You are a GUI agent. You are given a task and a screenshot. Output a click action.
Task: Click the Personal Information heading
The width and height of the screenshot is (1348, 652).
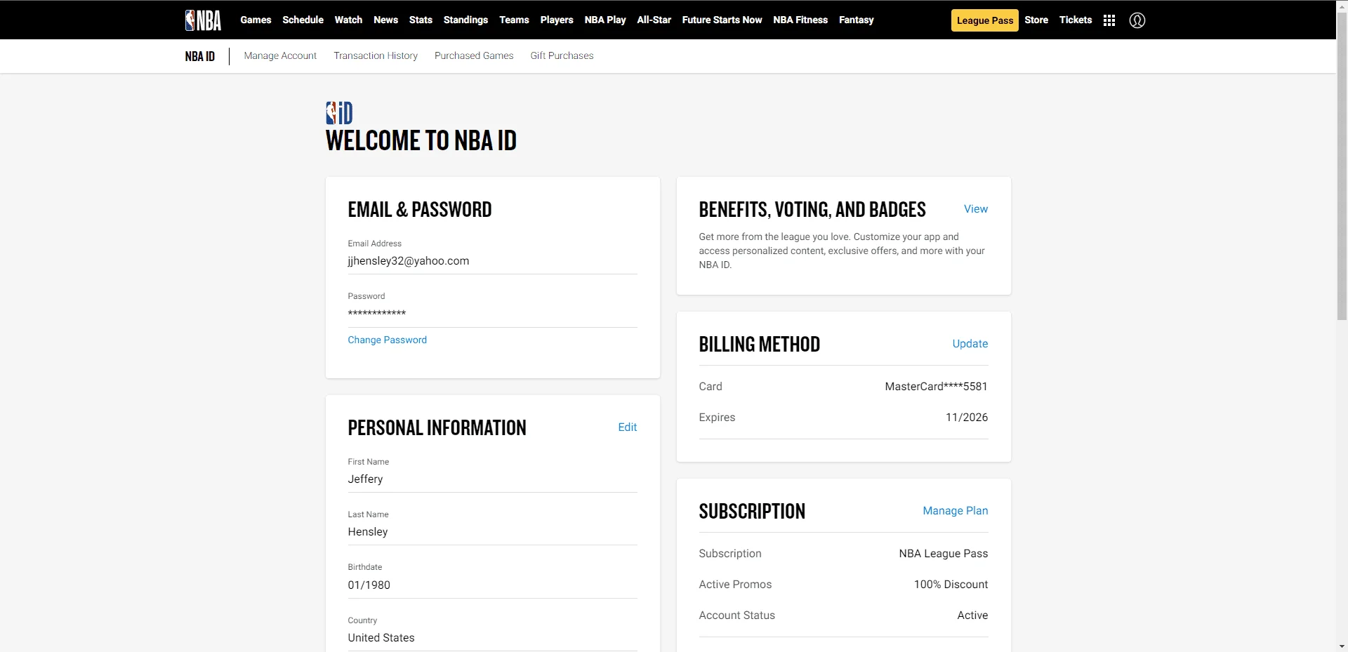pos(437,428)
